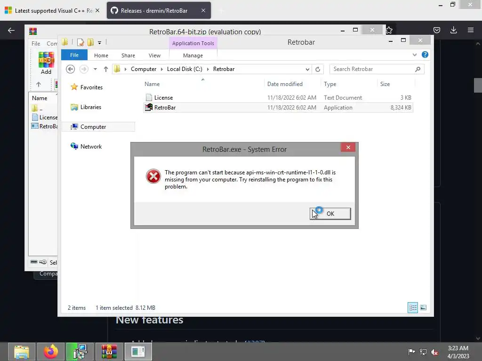Click the WinRAR Add toolbar button
Image resolution: width=482 pixels, height=361 pixels.
coord(46,63)
